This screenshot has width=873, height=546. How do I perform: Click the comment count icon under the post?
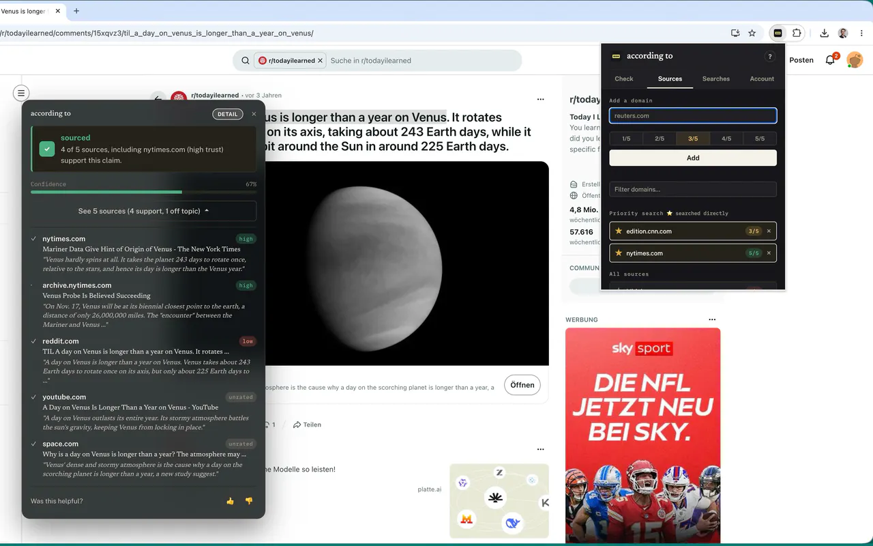coord(269,425)
